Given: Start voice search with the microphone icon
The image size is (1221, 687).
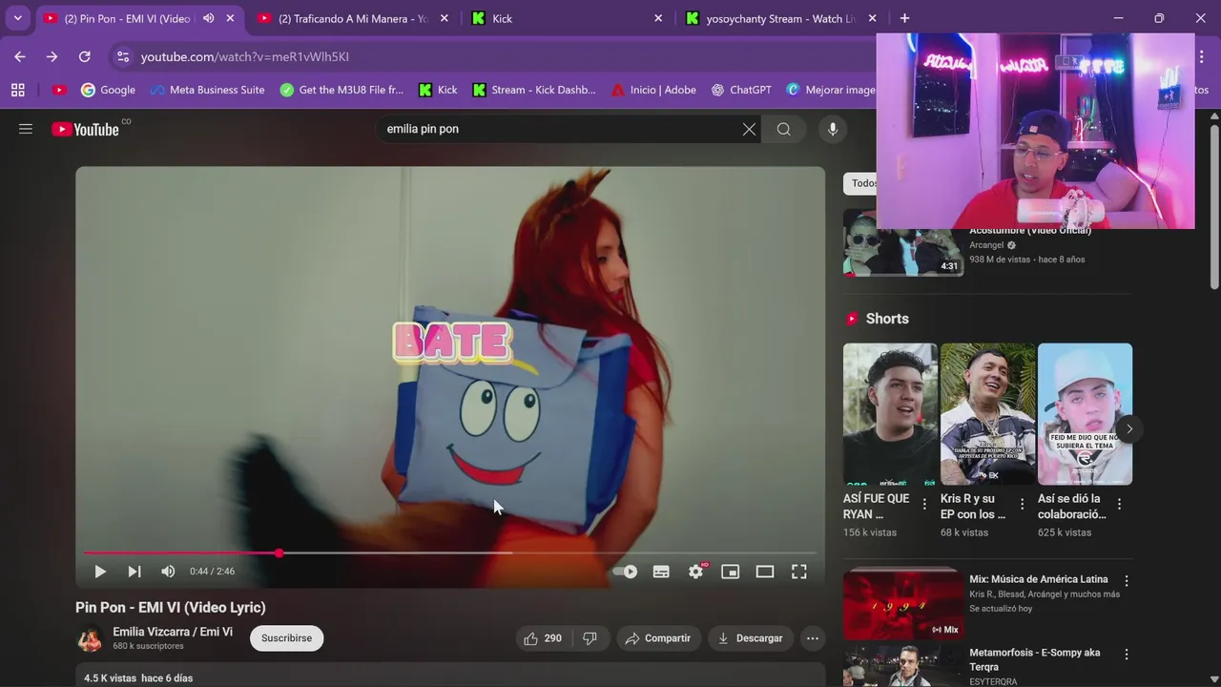Looking at the screenshot, I should [833, 129].
